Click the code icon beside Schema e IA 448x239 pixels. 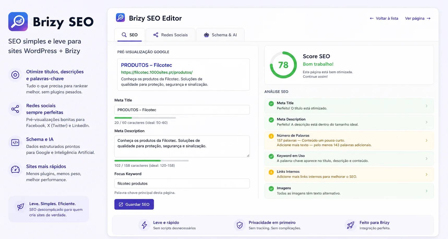15,142
